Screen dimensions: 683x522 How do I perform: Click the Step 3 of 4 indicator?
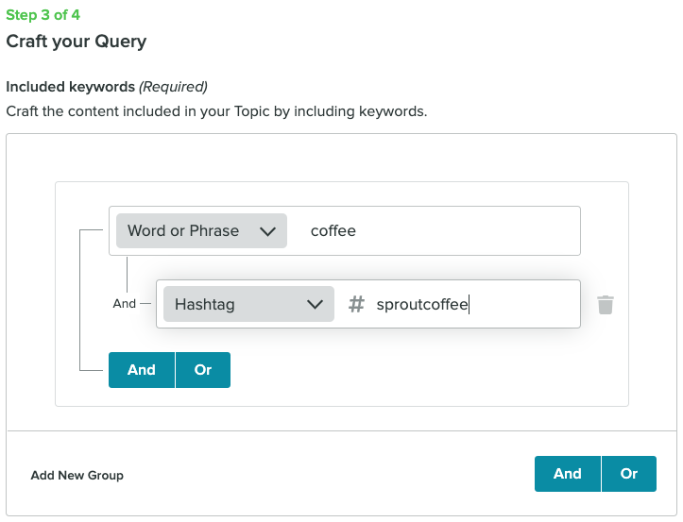[43, 15]
